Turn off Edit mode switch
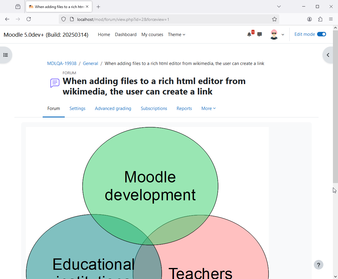The width and height of the screenshot is (338, 279). click(321, 34)
